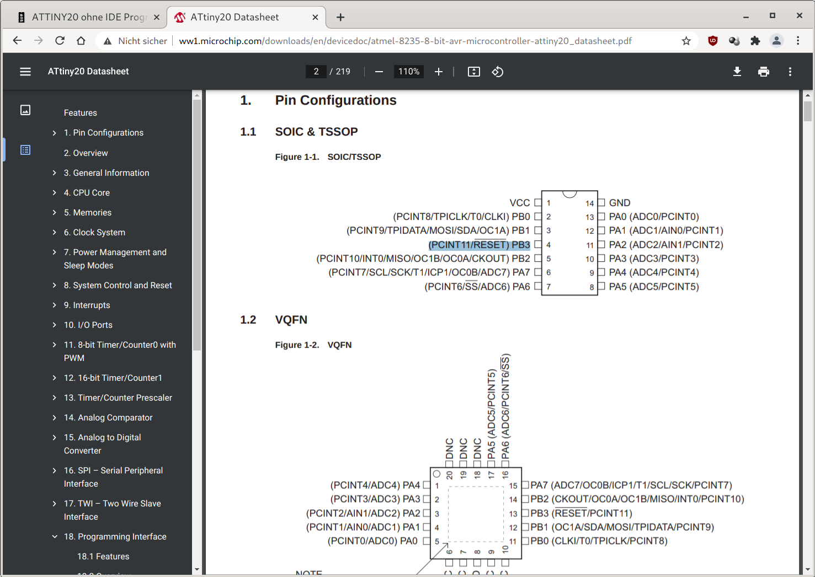Open the extensions puzzle menu
The width and height of the screenshot is (815, 577).
pos(755,41)
